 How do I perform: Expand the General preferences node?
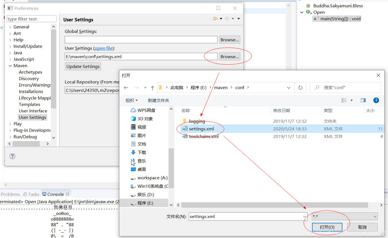click(x=10, y=27)
